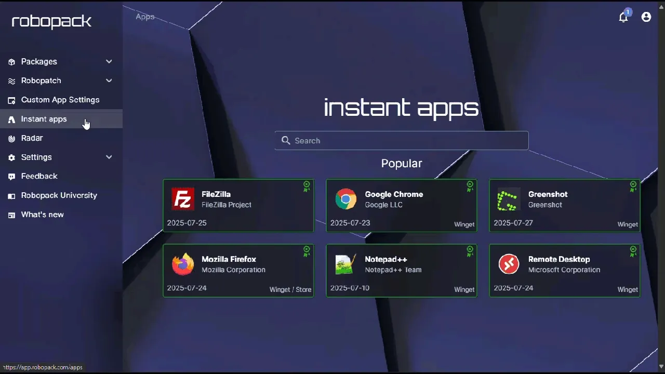Image resolution: width=665 pixels, height=374 pixels.
Task: Click the Greenshot app title
Action: pos(548,194)
